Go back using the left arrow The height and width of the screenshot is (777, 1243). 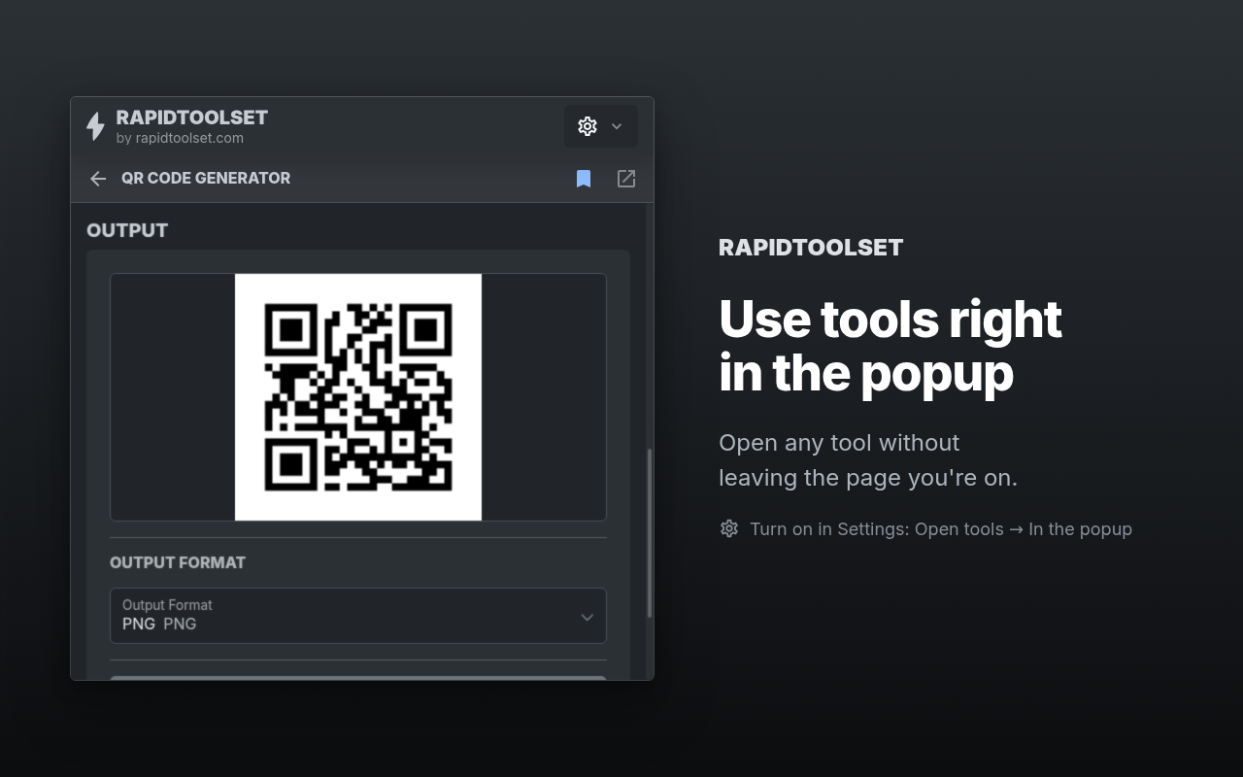98,179
